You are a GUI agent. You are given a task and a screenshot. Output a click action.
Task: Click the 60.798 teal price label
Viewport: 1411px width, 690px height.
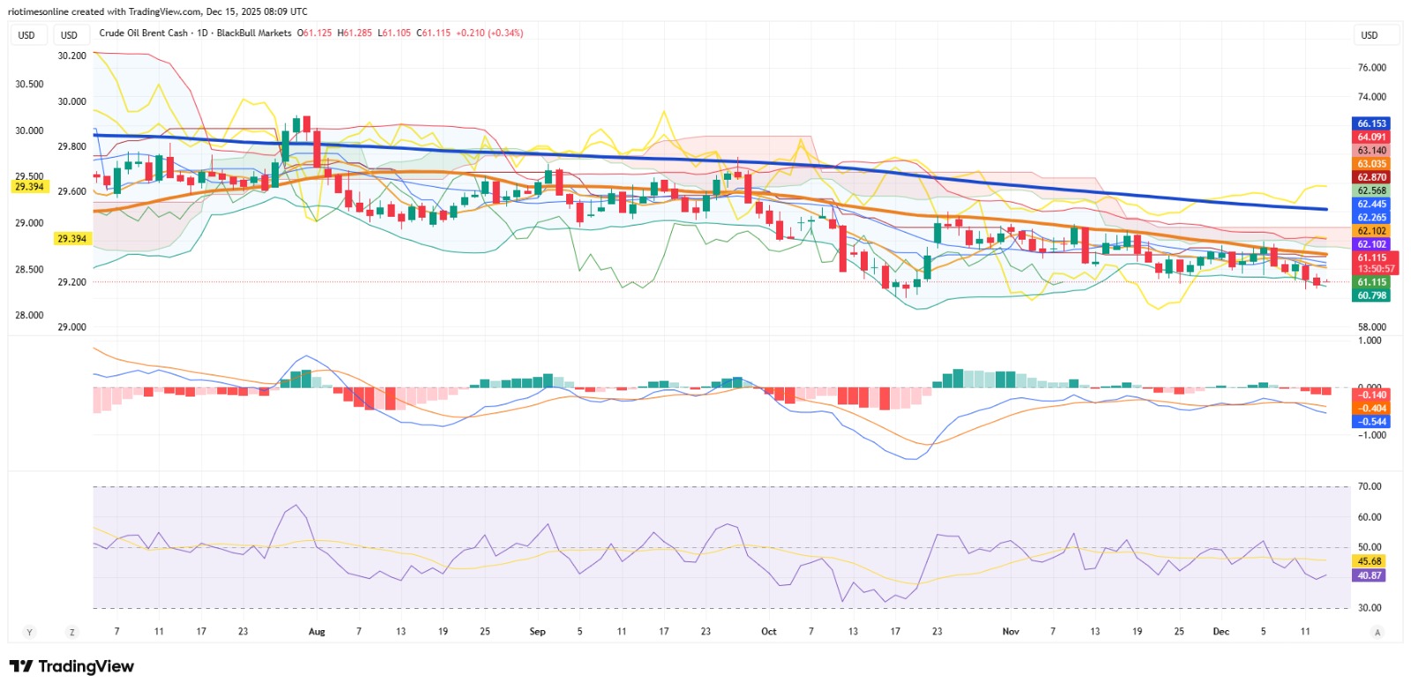point(1371,296)
